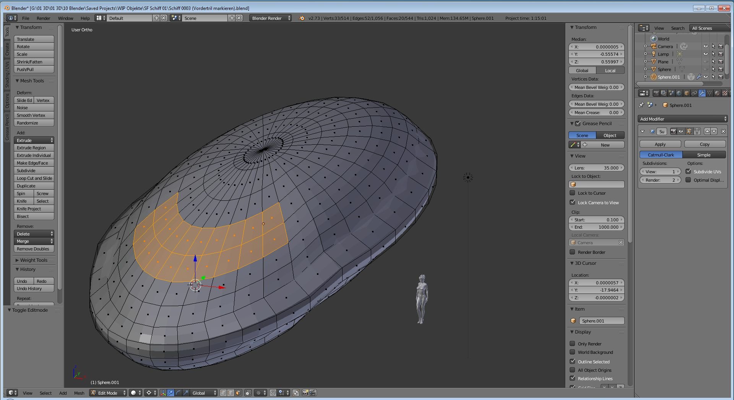734x400 pixels.
Task: Click the OpenGL render image camera icon
Action: pos(305,393)
